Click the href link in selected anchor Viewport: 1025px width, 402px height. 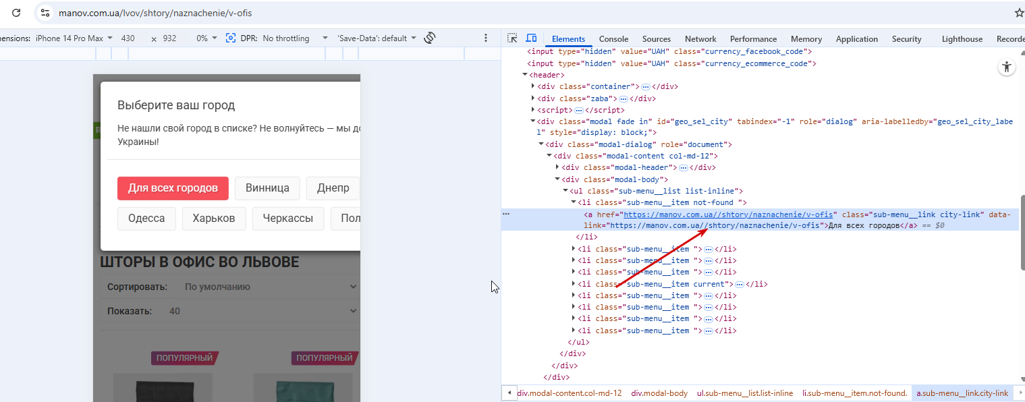tap(727, 214)
